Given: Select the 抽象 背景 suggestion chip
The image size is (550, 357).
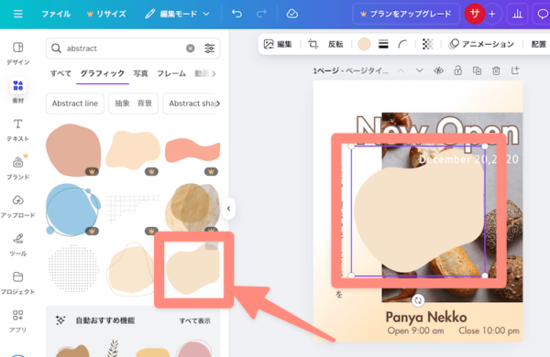Looking at the screenshot, I should [133, 103].
